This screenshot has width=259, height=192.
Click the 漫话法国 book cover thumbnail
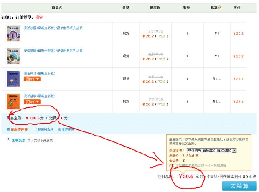tap(13, 34)
